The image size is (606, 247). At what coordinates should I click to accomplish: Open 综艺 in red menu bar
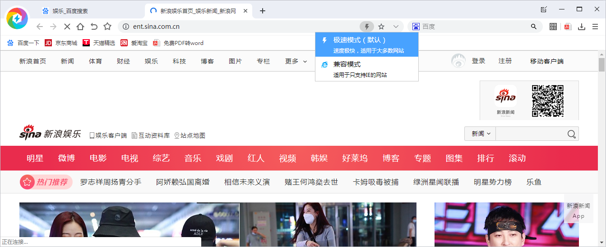(x=161, y=158)
